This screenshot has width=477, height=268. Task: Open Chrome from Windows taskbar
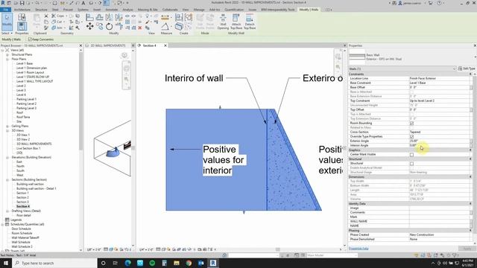[x=189, y=263]
